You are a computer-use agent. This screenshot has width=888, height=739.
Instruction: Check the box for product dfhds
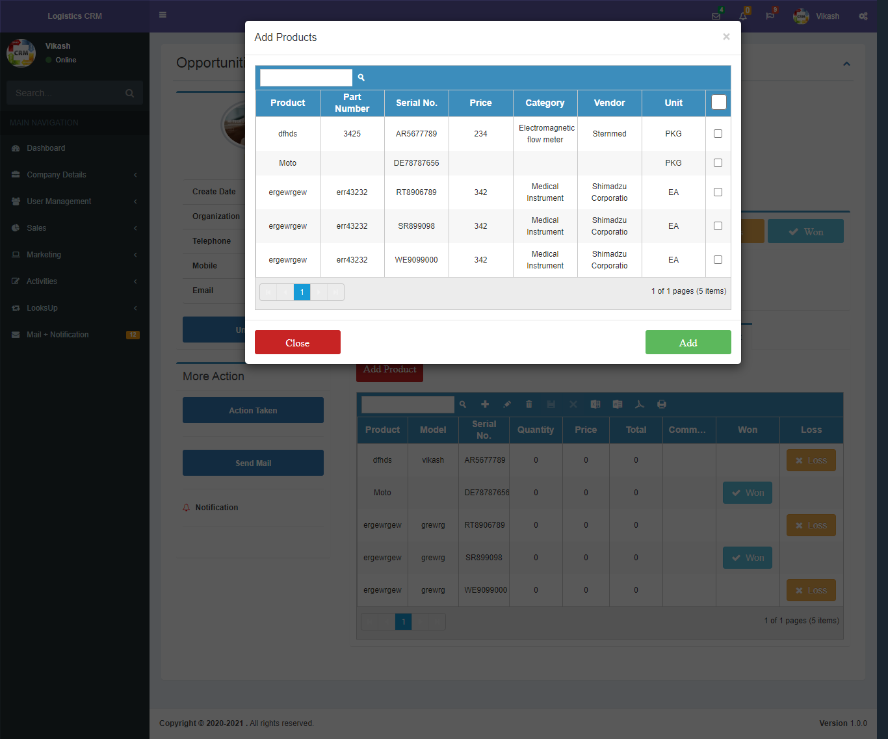pos(718,133)
